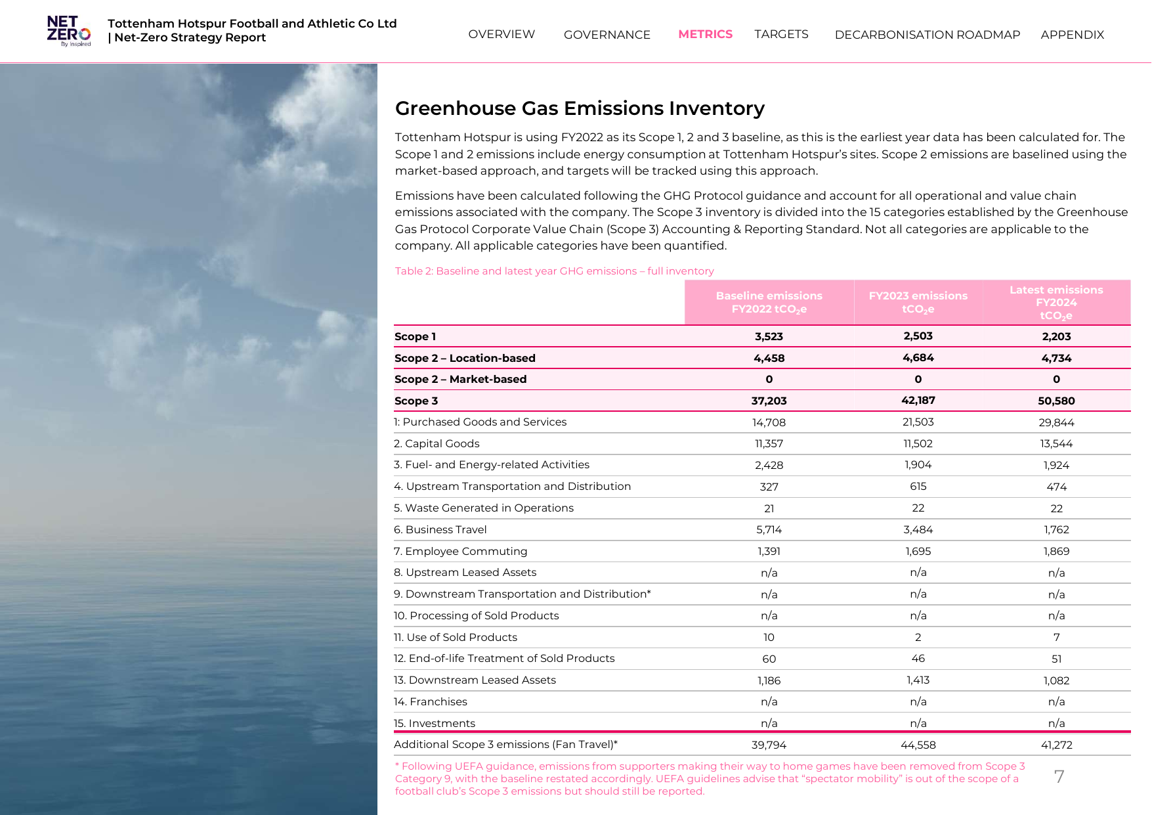
Task: Select the Capital Goods row label
Action: [x=437, y=443]
